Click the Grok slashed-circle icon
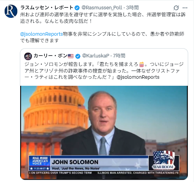194x182 pixels. [176, 8]
